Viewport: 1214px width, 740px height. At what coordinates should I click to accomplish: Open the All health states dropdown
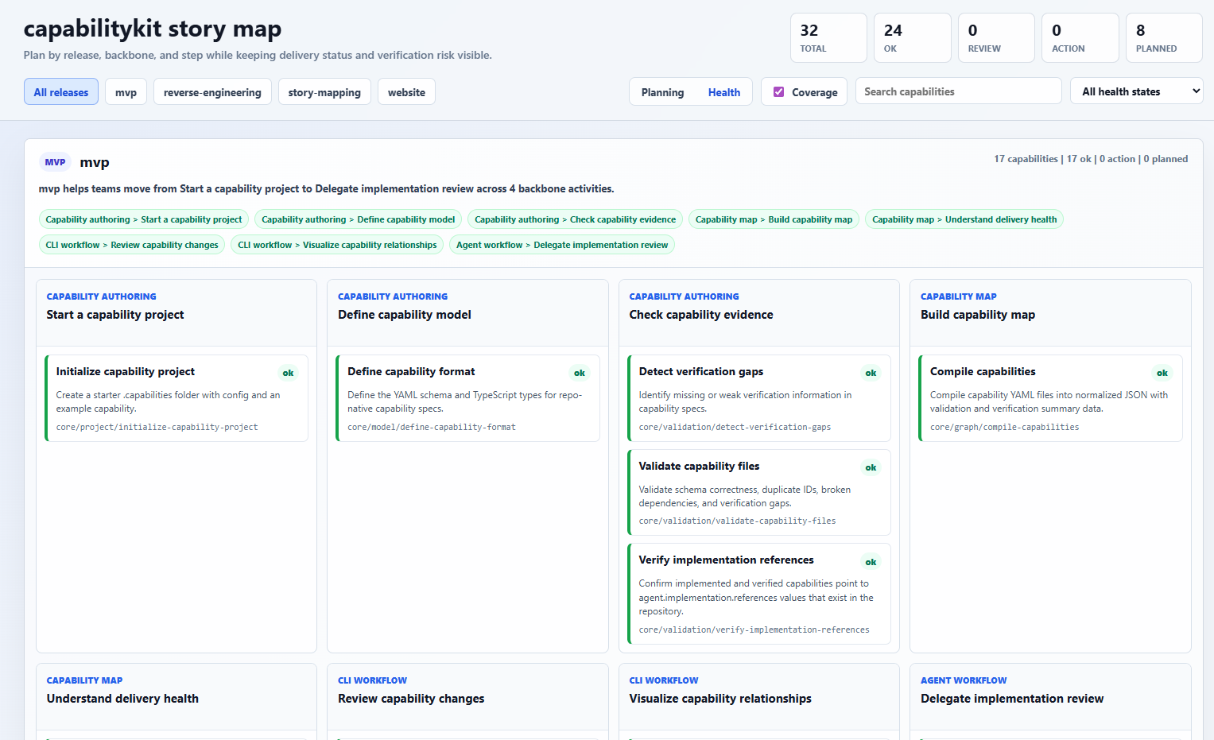point(1137,91)
